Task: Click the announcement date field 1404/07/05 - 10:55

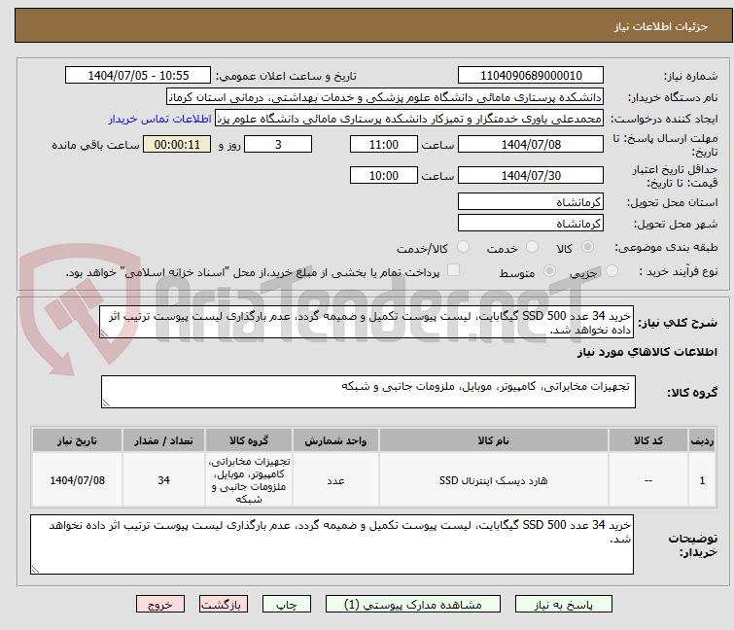Action: [x=138, y=76]
